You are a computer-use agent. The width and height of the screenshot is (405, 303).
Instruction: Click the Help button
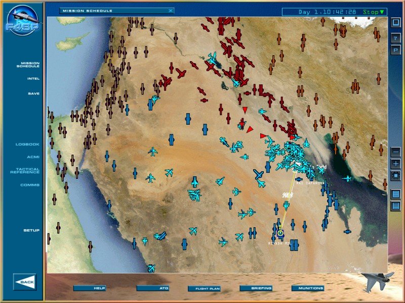[x=90, y=288]
